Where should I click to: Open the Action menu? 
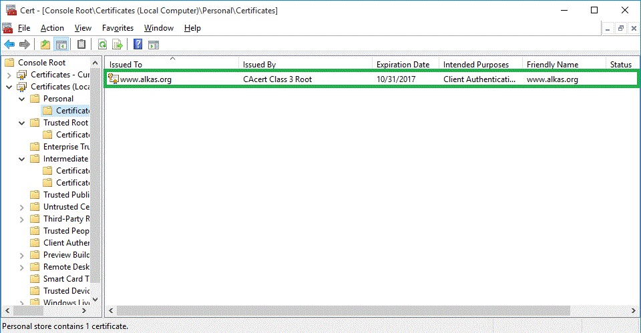52,28
